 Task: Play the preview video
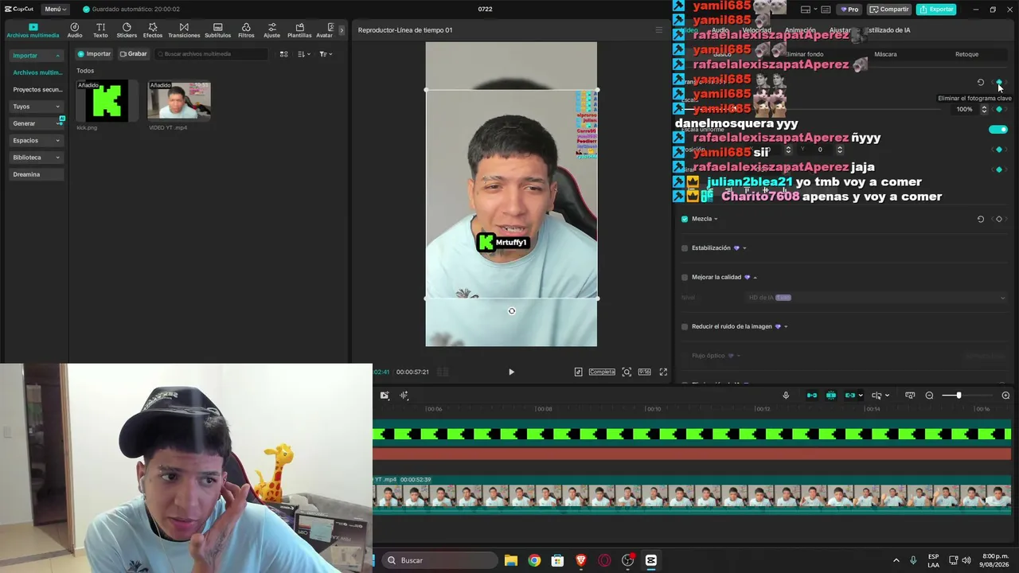pos(511,372)
